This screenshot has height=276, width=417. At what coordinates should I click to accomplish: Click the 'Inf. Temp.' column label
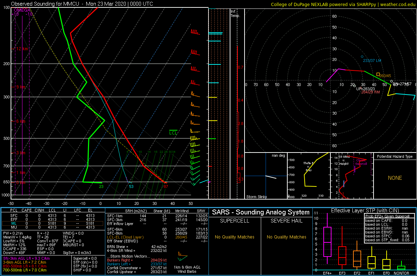click(x=235, y=14)
